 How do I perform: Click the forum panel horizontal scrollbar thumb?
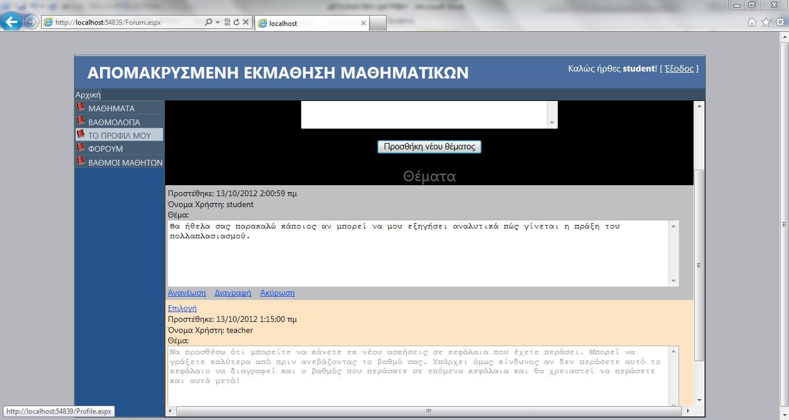[x=429, y=411]
